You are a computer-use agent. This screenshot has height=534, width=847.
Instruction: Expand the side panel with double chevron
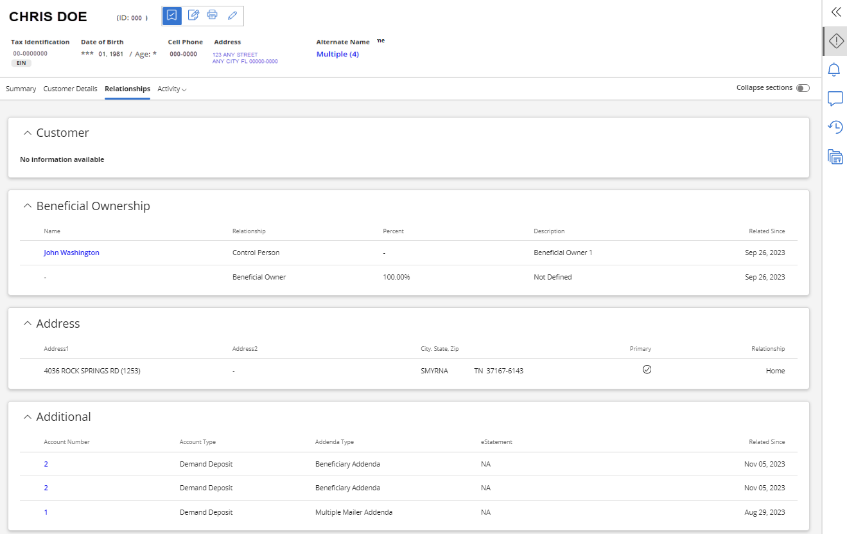click(835, 12)
